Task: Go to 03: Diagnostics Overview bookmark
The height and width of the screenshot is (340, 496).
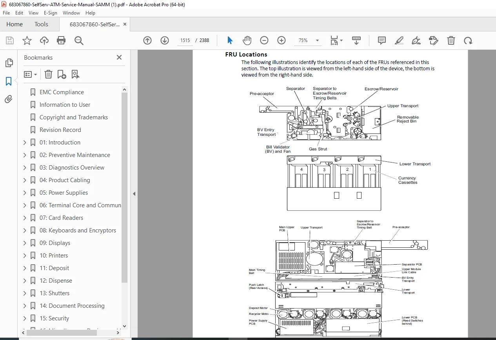Action: (72, 168)
